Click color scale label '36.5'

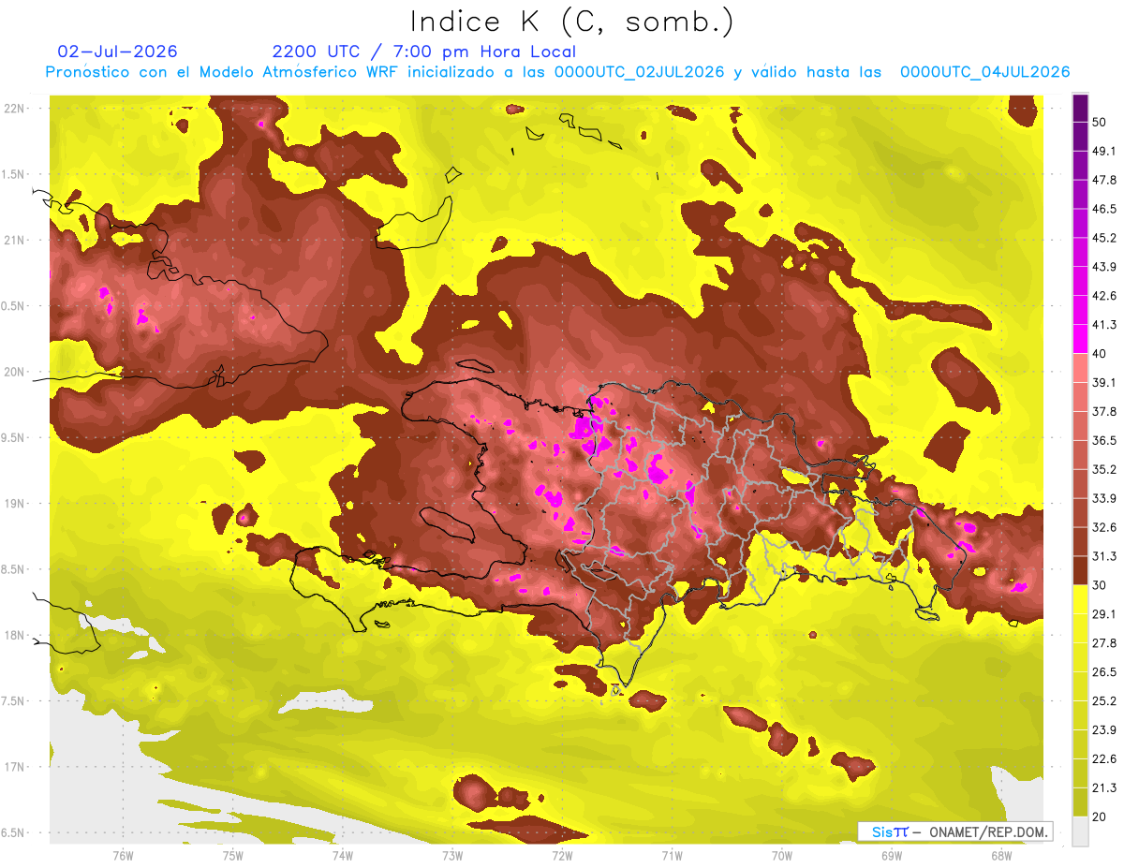pos(1104,440)
